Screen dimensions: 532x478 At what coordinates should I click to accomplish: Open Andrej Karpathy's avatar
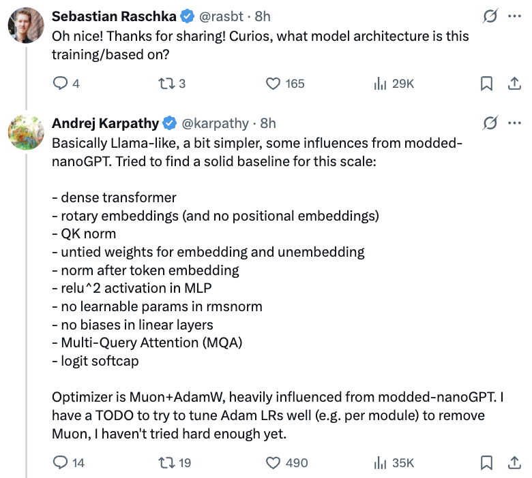(26, 132)
